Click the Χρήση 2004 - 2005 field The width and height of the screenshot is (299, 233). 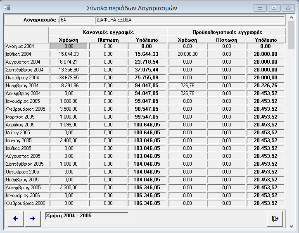86,216
